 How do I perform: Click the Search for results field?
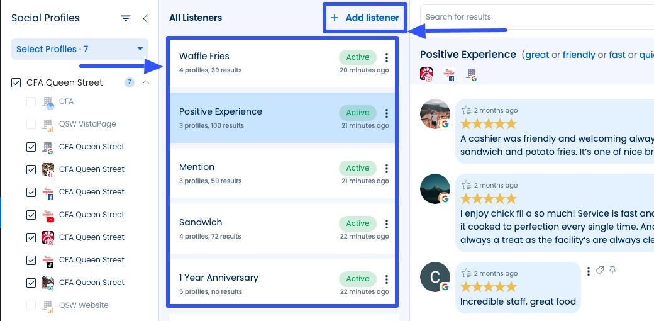click(535, 17)
